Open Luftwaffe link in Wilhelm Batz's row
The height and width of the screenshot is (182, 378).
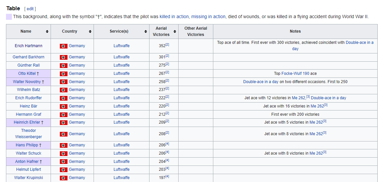121,90
